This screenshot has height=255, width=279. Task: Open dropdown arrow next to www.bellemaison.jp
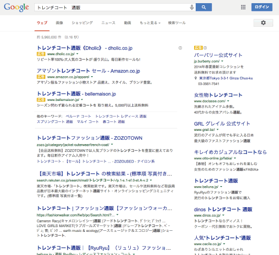coord(82,100)
